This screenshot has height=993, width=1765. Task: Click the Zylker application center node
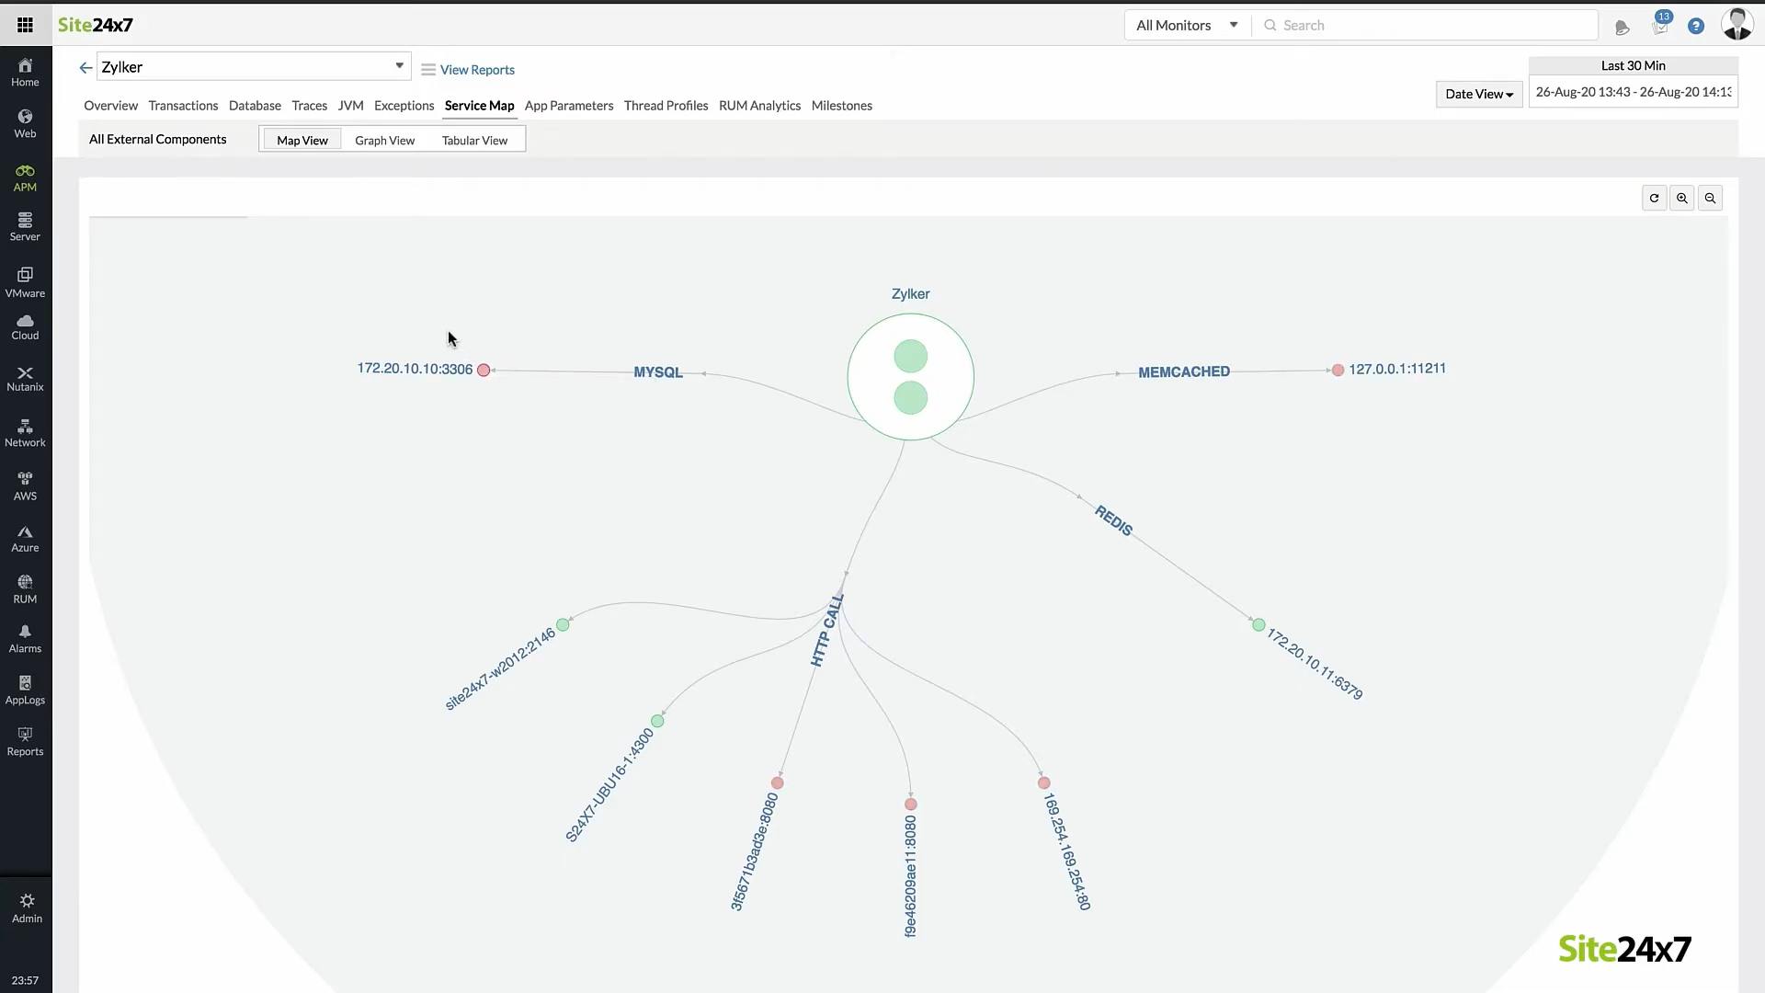910,377
